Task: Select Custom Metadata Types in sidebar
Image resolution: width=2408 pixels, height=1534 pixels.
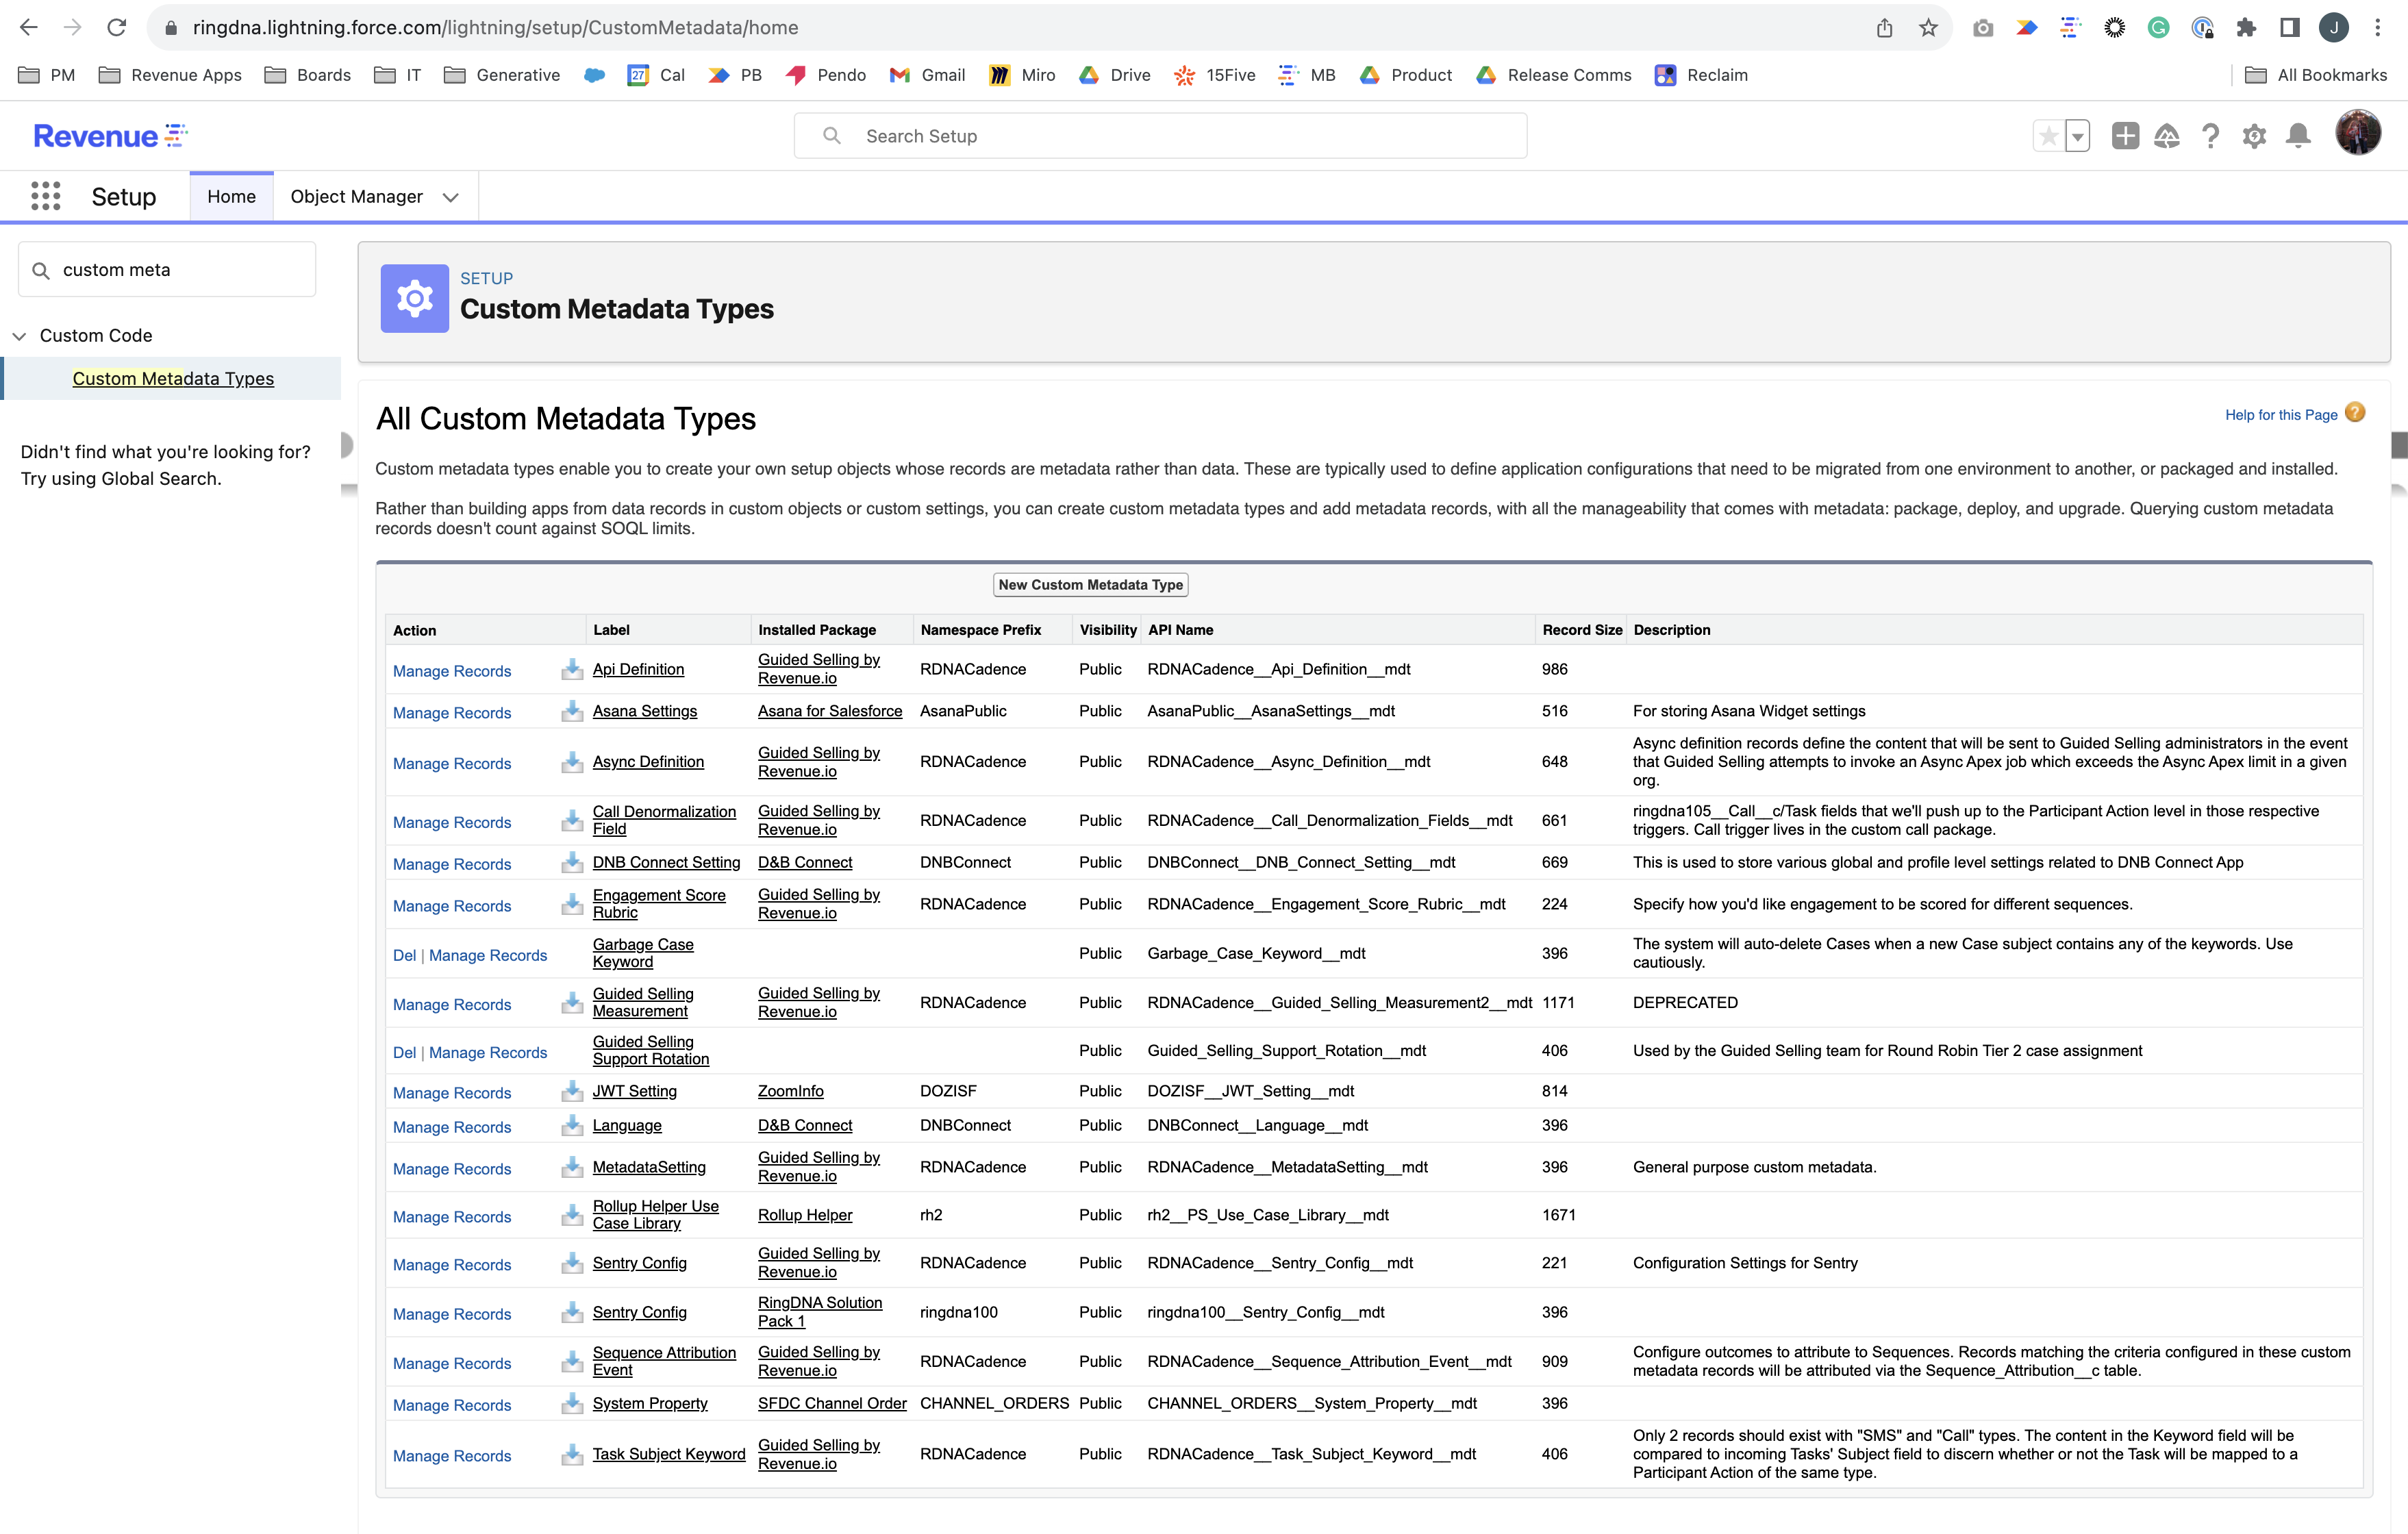Action: (x=173, y=378)
